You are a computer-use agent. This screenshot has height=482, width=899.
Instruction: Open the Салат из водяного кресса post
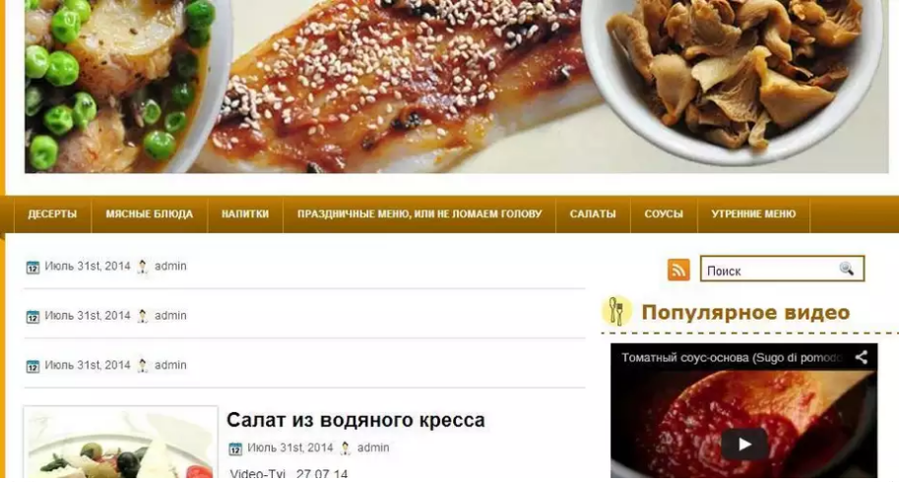(x=355, y=420)
